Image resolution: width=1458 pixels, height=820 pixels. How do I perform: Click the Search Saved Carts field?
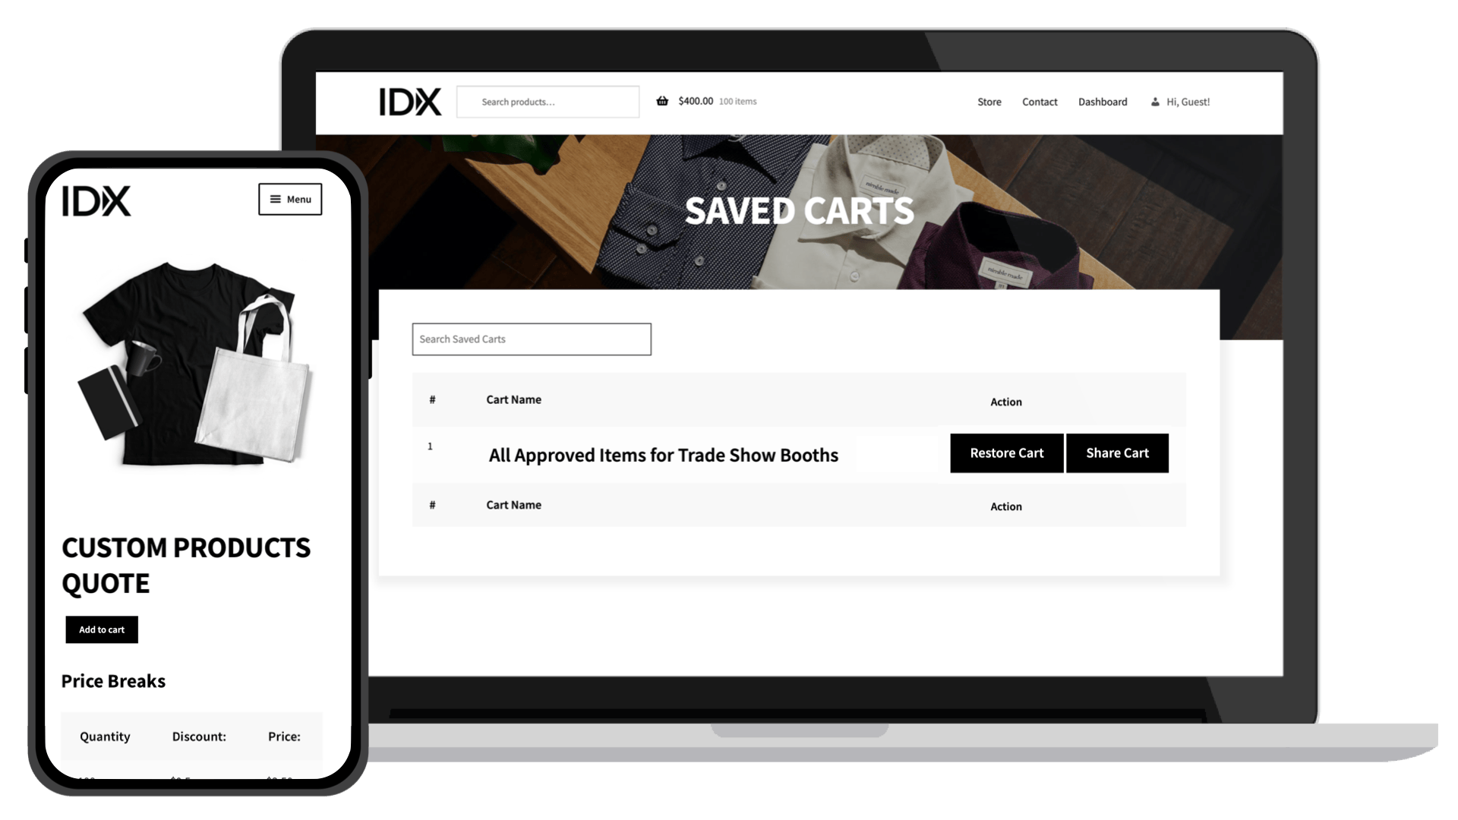click(x=531, y=339)
